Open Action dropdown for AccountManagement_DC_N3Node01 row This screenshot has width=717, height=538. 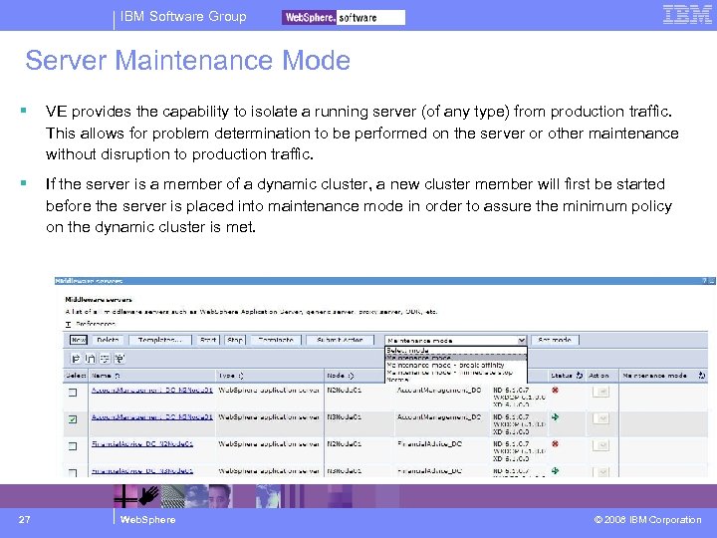point(600,418)
